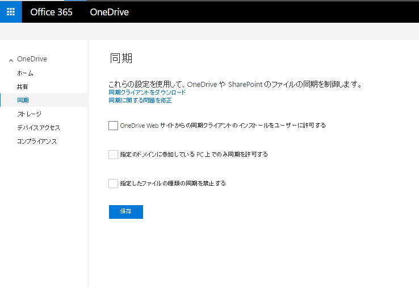Collapse the OneDrive navigation section
The image size is (419, 287).
pyautogui.click(x=11, y=60)
